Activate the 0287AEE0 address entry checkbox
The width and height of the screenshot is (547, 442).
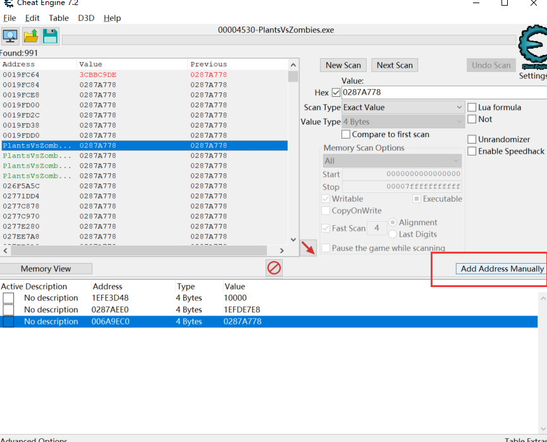point(8,310)
